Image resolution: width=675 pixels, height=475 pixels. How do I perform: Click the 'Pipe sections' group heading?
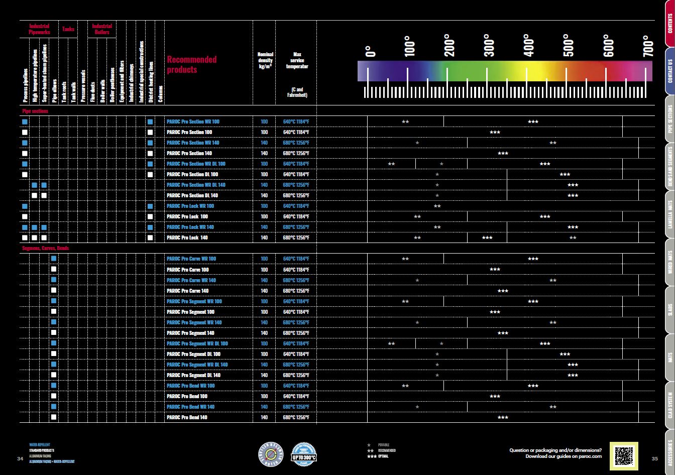click(35, 111)
